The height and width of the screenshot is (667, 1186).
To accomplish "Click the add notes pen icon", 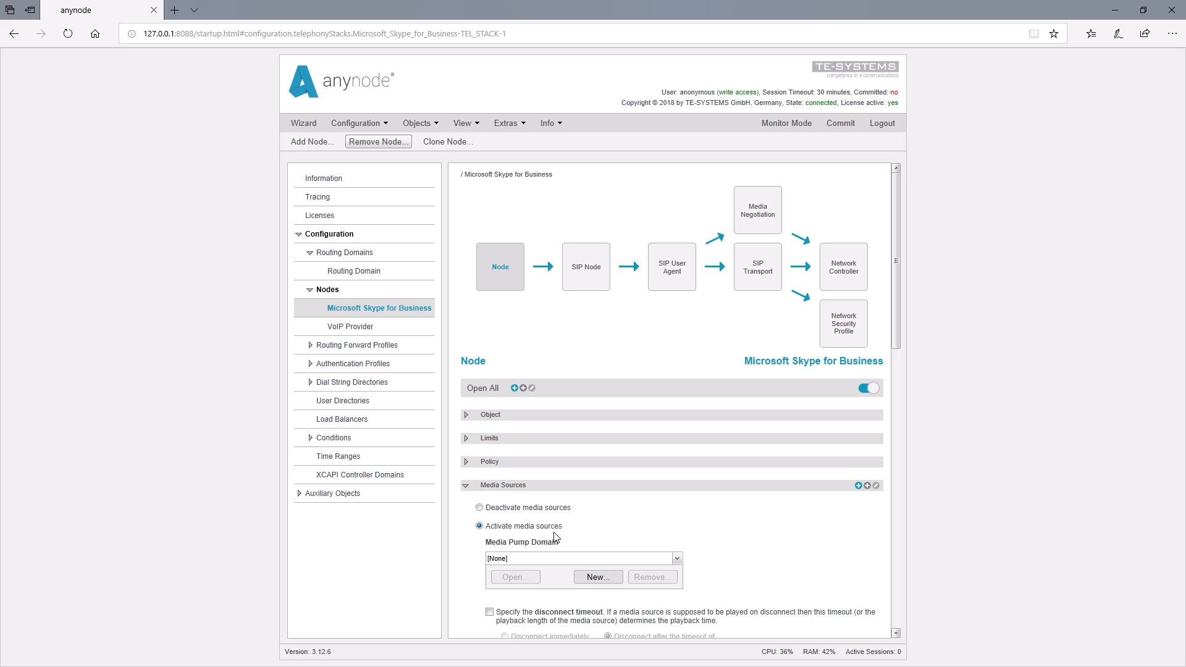I will point(1118,34).
